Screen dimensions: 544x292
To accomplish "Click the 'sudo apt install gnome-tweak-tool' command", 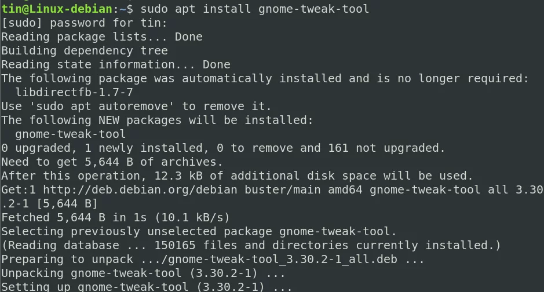I will point(255,9).
